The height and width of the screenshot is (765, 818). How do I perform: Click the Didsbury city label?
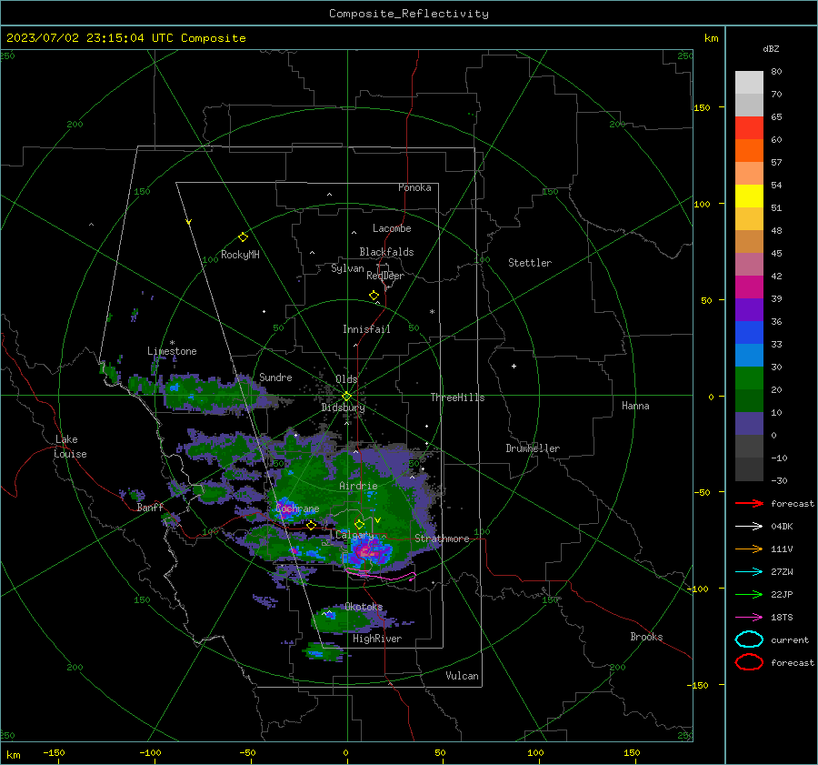click(343, 408)
